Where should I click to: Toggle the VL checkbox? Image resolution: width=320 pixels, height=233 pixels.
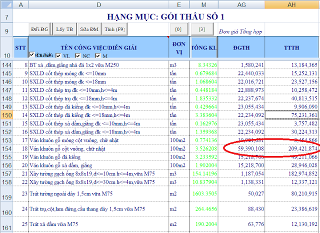(x=58, y=55)
